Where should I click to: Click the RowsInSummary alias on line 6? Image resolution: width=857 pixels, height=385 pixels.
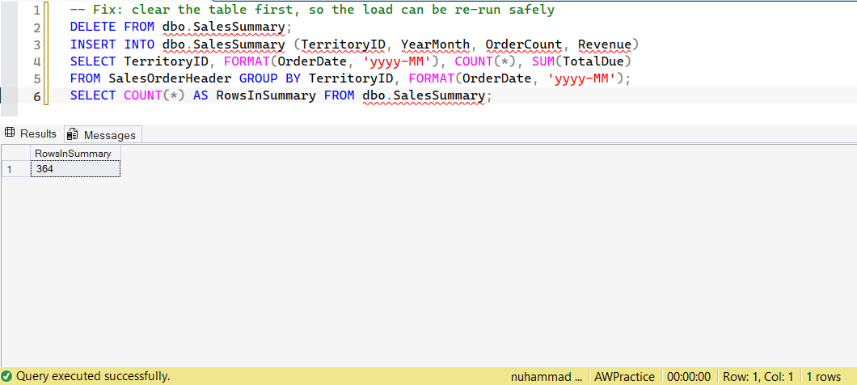pyautogui.click(x=266, y=96)
